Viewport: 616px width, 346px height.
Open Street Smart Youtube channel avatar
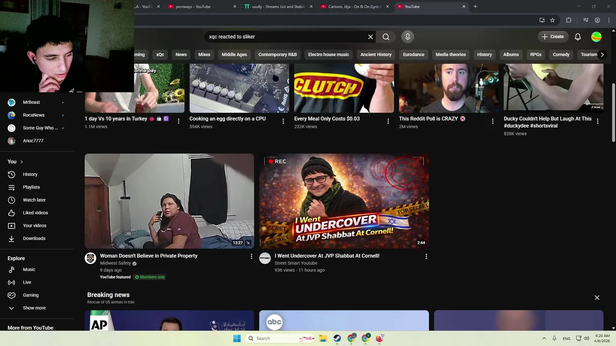pos(265,259)
